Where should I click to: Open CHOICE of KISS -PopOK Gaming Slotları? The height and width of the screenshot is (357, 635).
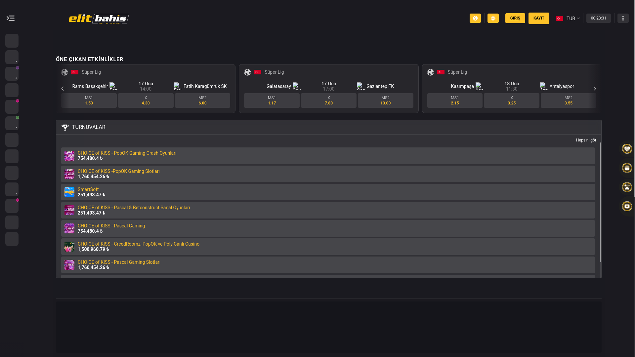point(328,174)
